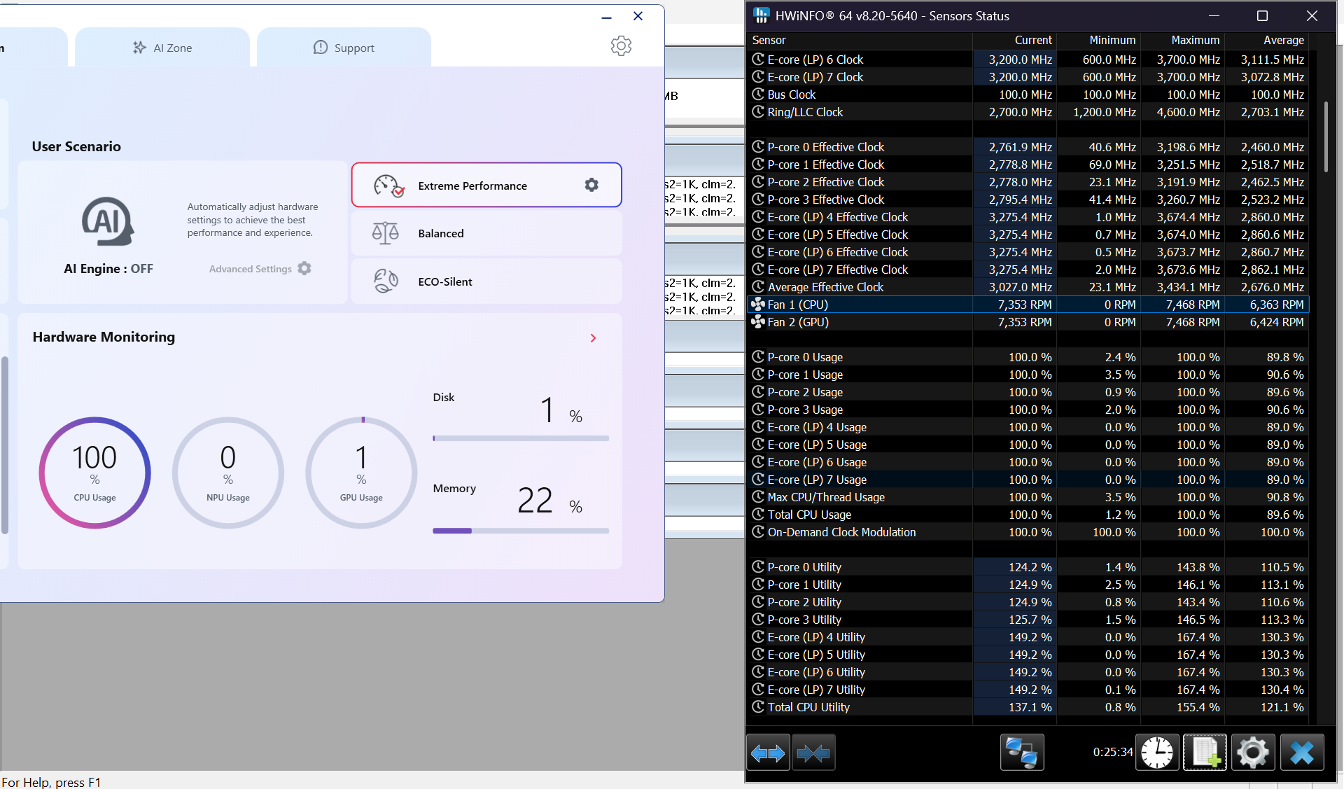
Task: Click the Average column header
Action: click(x=1266, y=41)
